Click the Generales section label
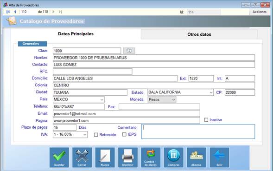The image size is (273, 171). pyautogui.click(x=32, y=44)
